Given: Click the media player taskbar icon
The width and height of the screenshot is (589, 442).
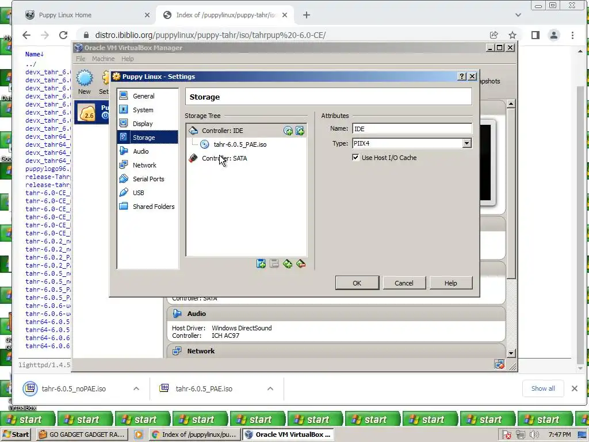Looking at the screenshot, I should [x=138, y=435].
